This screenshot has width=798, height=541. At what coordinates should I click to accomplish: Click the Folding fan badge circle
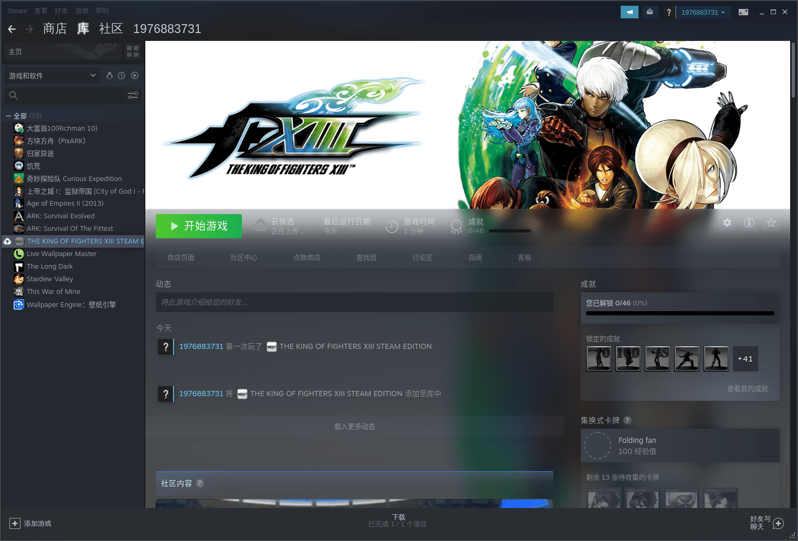point(598,445)
